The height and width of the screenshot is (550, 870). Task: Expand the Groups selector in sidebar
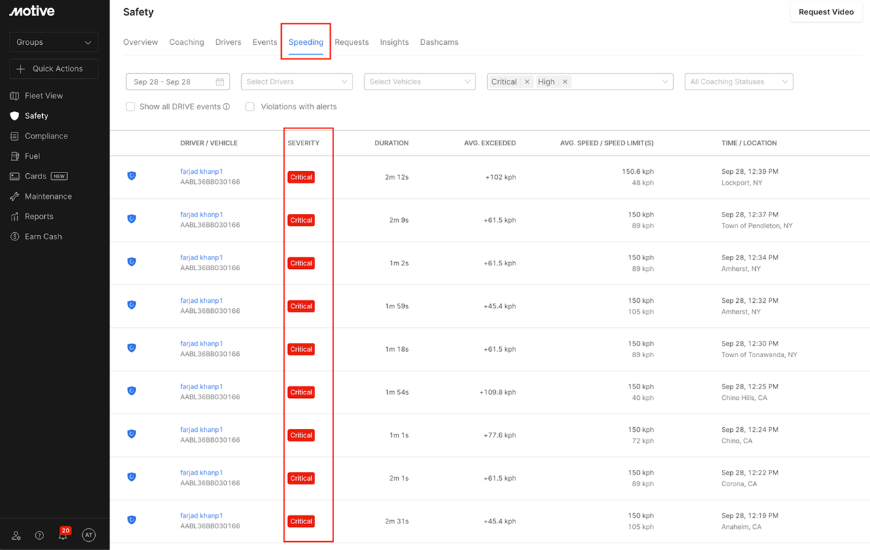pyautogui.click(x=54, y=42)
